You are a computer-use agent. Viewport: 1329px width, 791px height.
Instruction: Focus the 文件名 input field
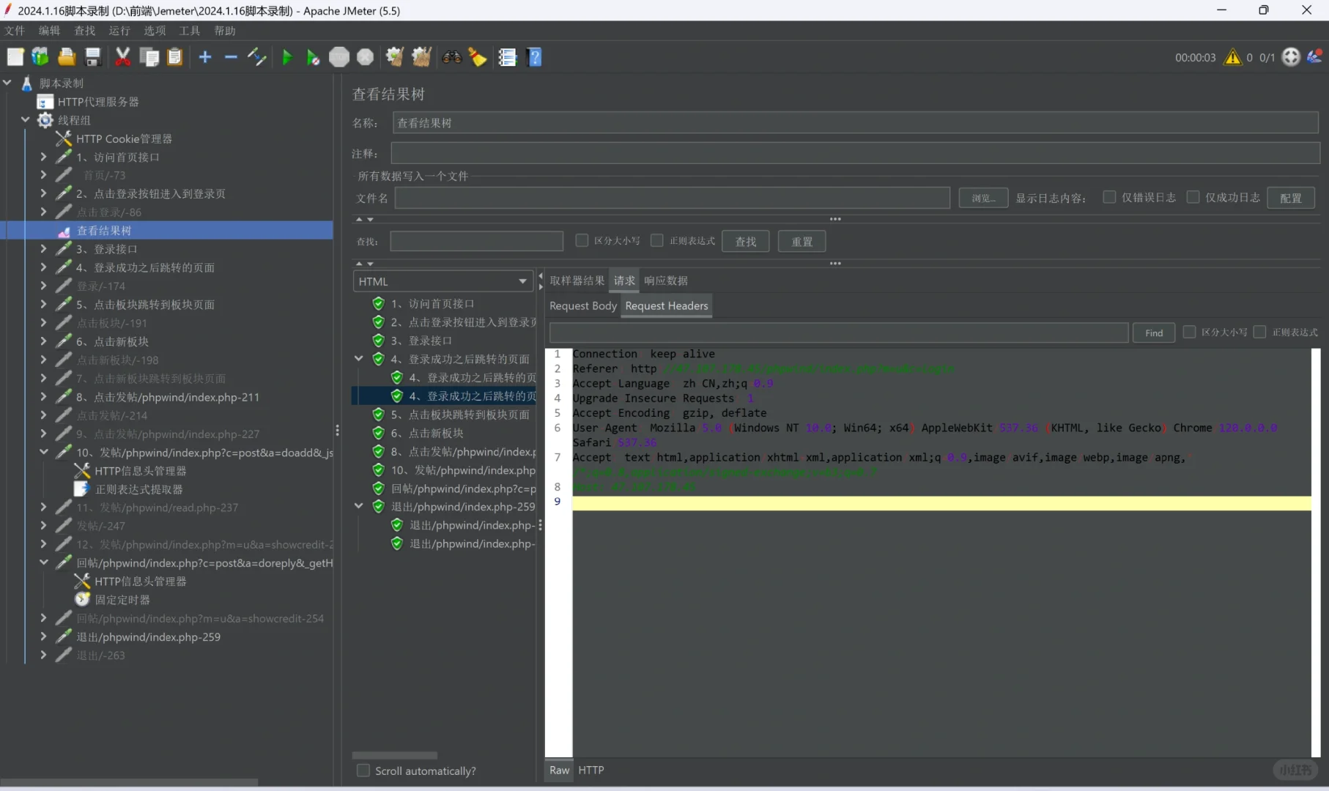click(673, 198)
